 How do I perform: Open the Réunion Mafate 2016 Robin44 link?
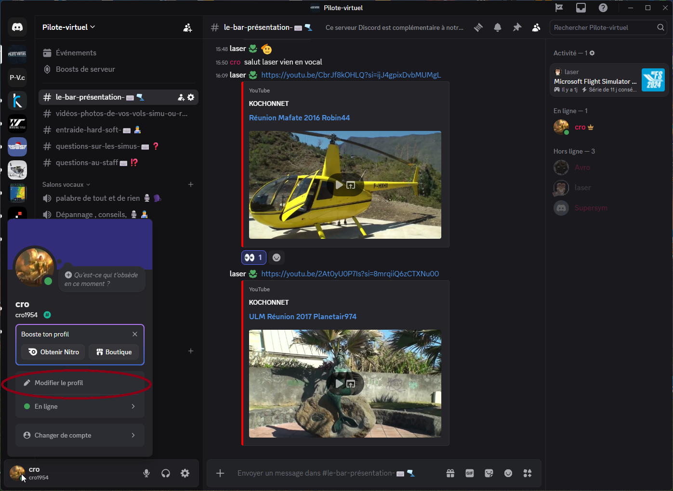point(299,117)
